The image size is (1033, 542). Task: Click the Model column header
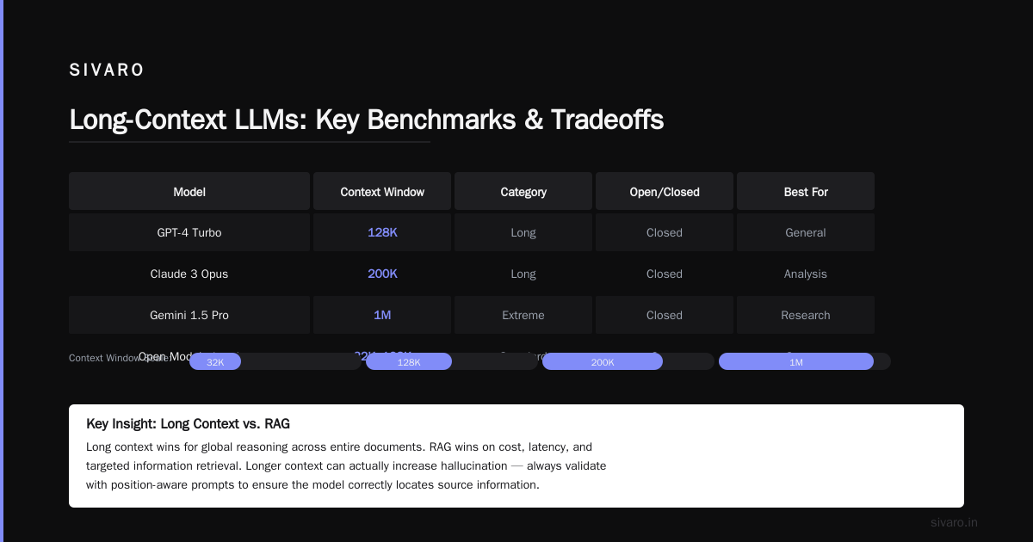[x=189, y=191]
